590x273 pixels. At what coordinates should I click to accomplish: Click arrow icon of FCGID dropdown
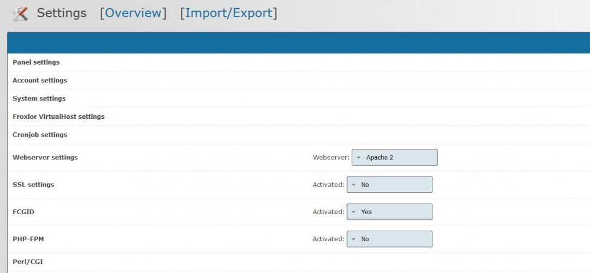353,212
